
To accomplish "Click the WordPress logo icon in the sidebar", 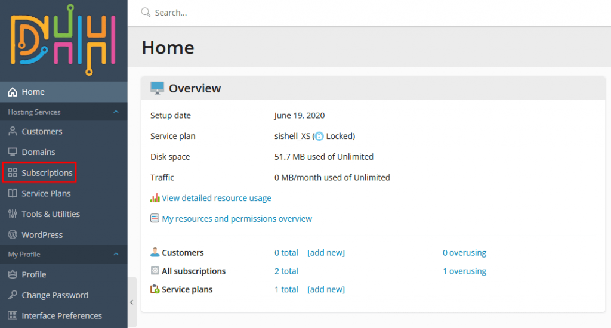I will pos(12,235).
